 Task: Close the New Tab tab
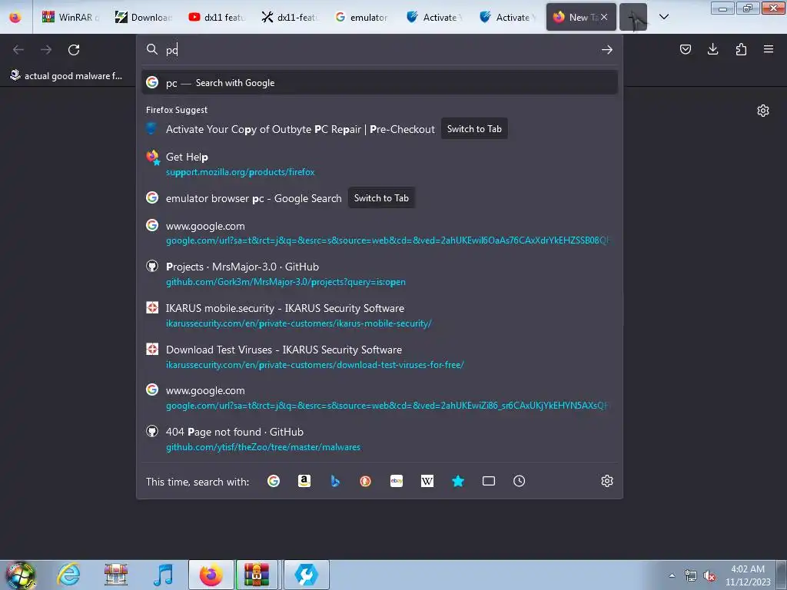[604, 17]
